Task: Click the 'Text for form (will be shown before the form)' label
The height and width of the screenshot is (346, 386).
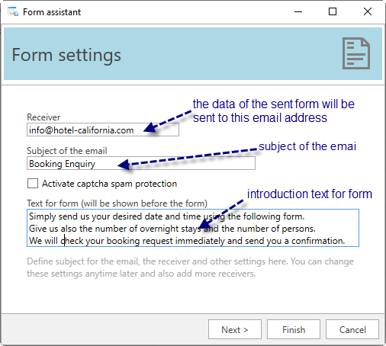Action: click(117, 203)
